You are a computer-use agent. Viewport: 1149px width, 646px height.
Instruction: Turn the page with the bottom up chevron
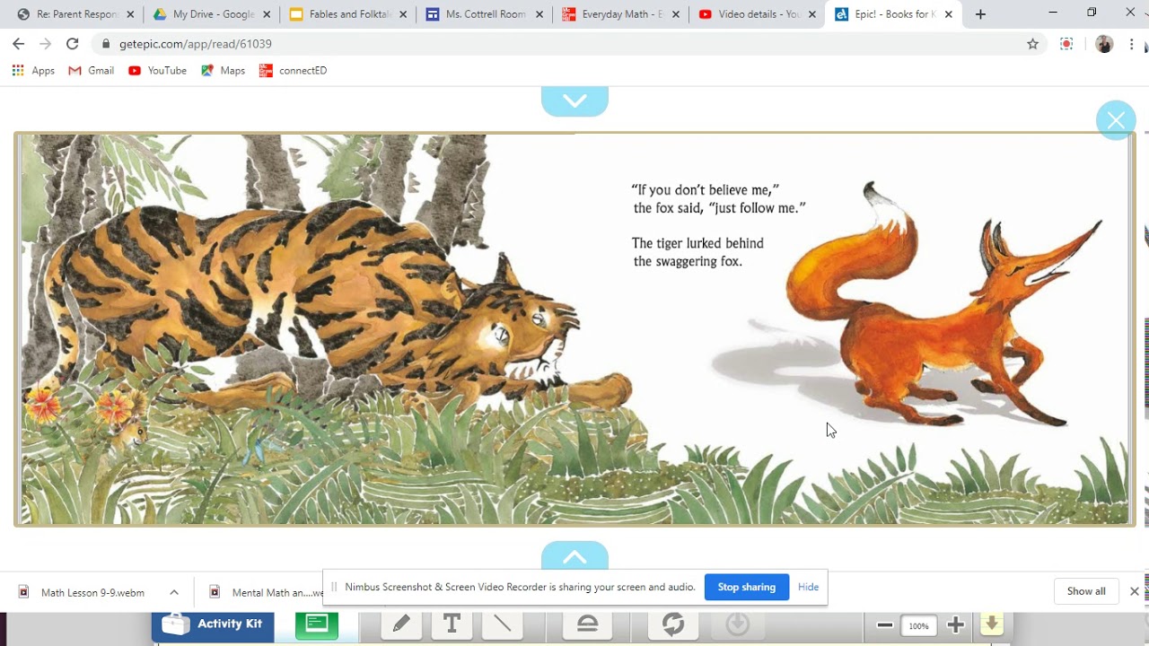(x=574, y=556)
